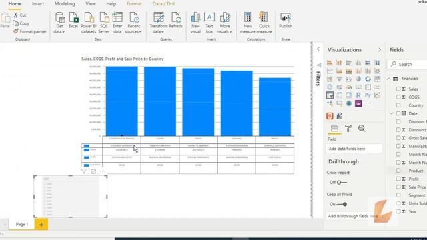Select the Clustered column chart visual
427x240 pixels.
(358, 63)
